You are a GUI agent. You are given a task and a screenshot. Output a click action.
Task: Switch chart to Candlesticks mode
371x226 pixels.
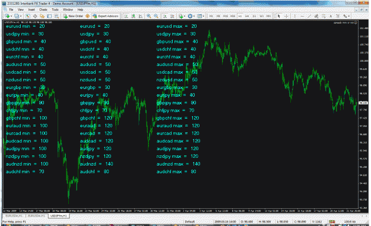point(134,16)
